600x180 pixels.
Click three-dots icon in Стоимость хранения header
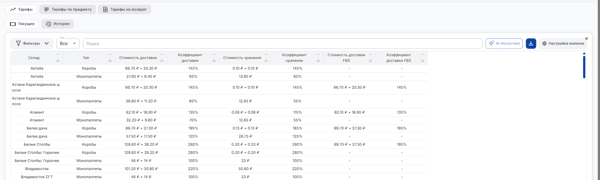coord(266,54)
